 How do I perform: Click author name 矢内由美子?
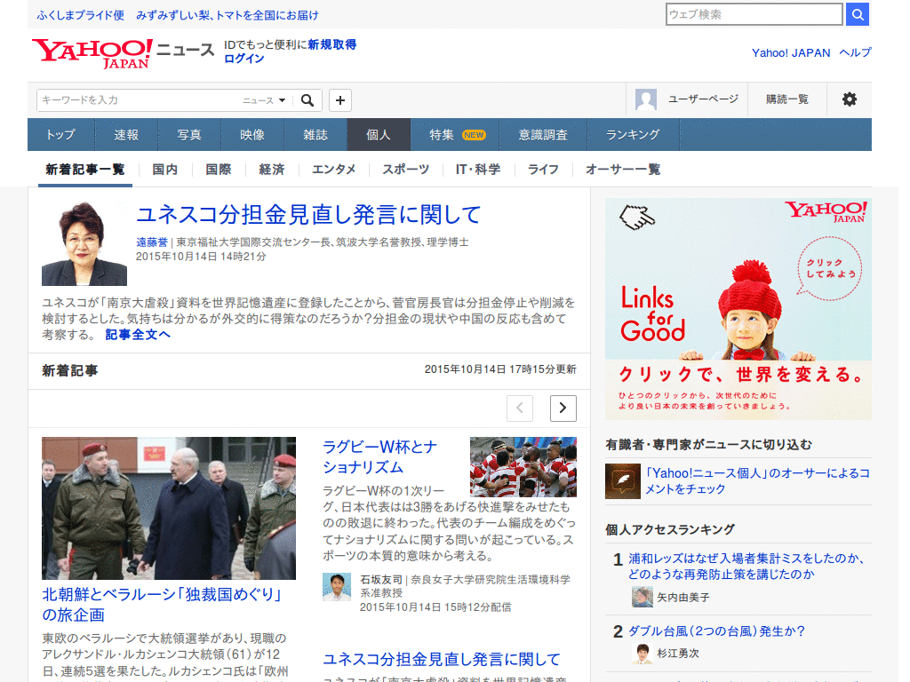[x=683, y=598]
